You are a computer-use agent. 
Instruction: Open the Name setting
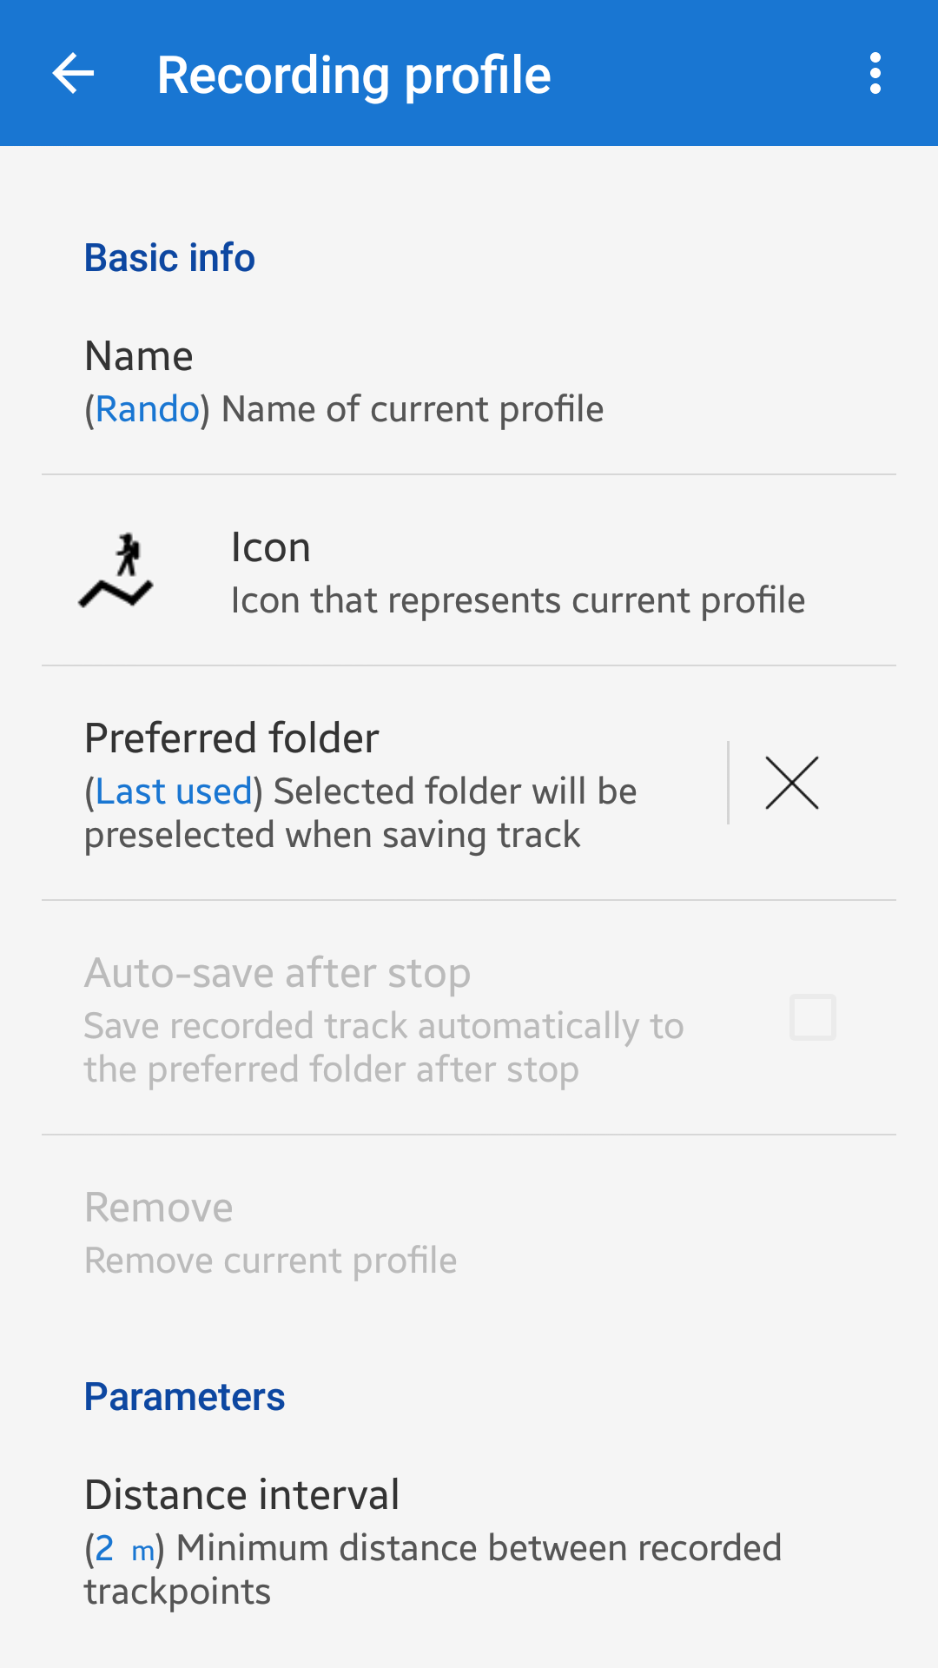[139, 356]
